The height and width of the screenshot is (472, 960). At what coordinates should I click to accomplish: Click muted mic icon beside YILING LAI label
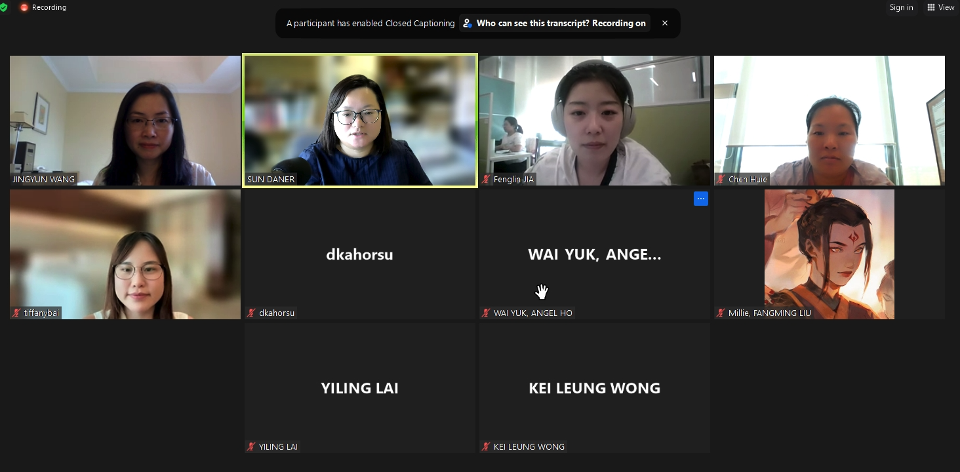252,446
